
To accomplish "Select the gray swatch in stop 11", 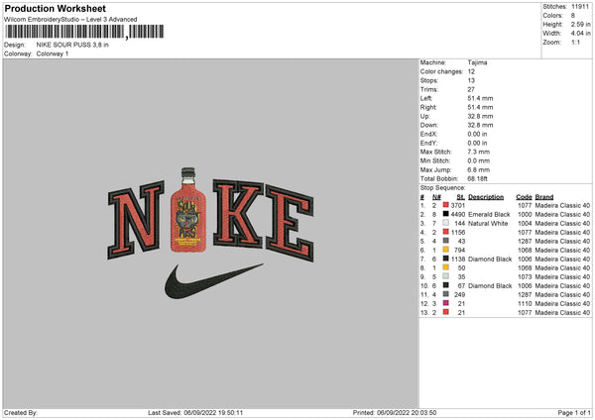I will pyautogui.click(x=446, y=294).
